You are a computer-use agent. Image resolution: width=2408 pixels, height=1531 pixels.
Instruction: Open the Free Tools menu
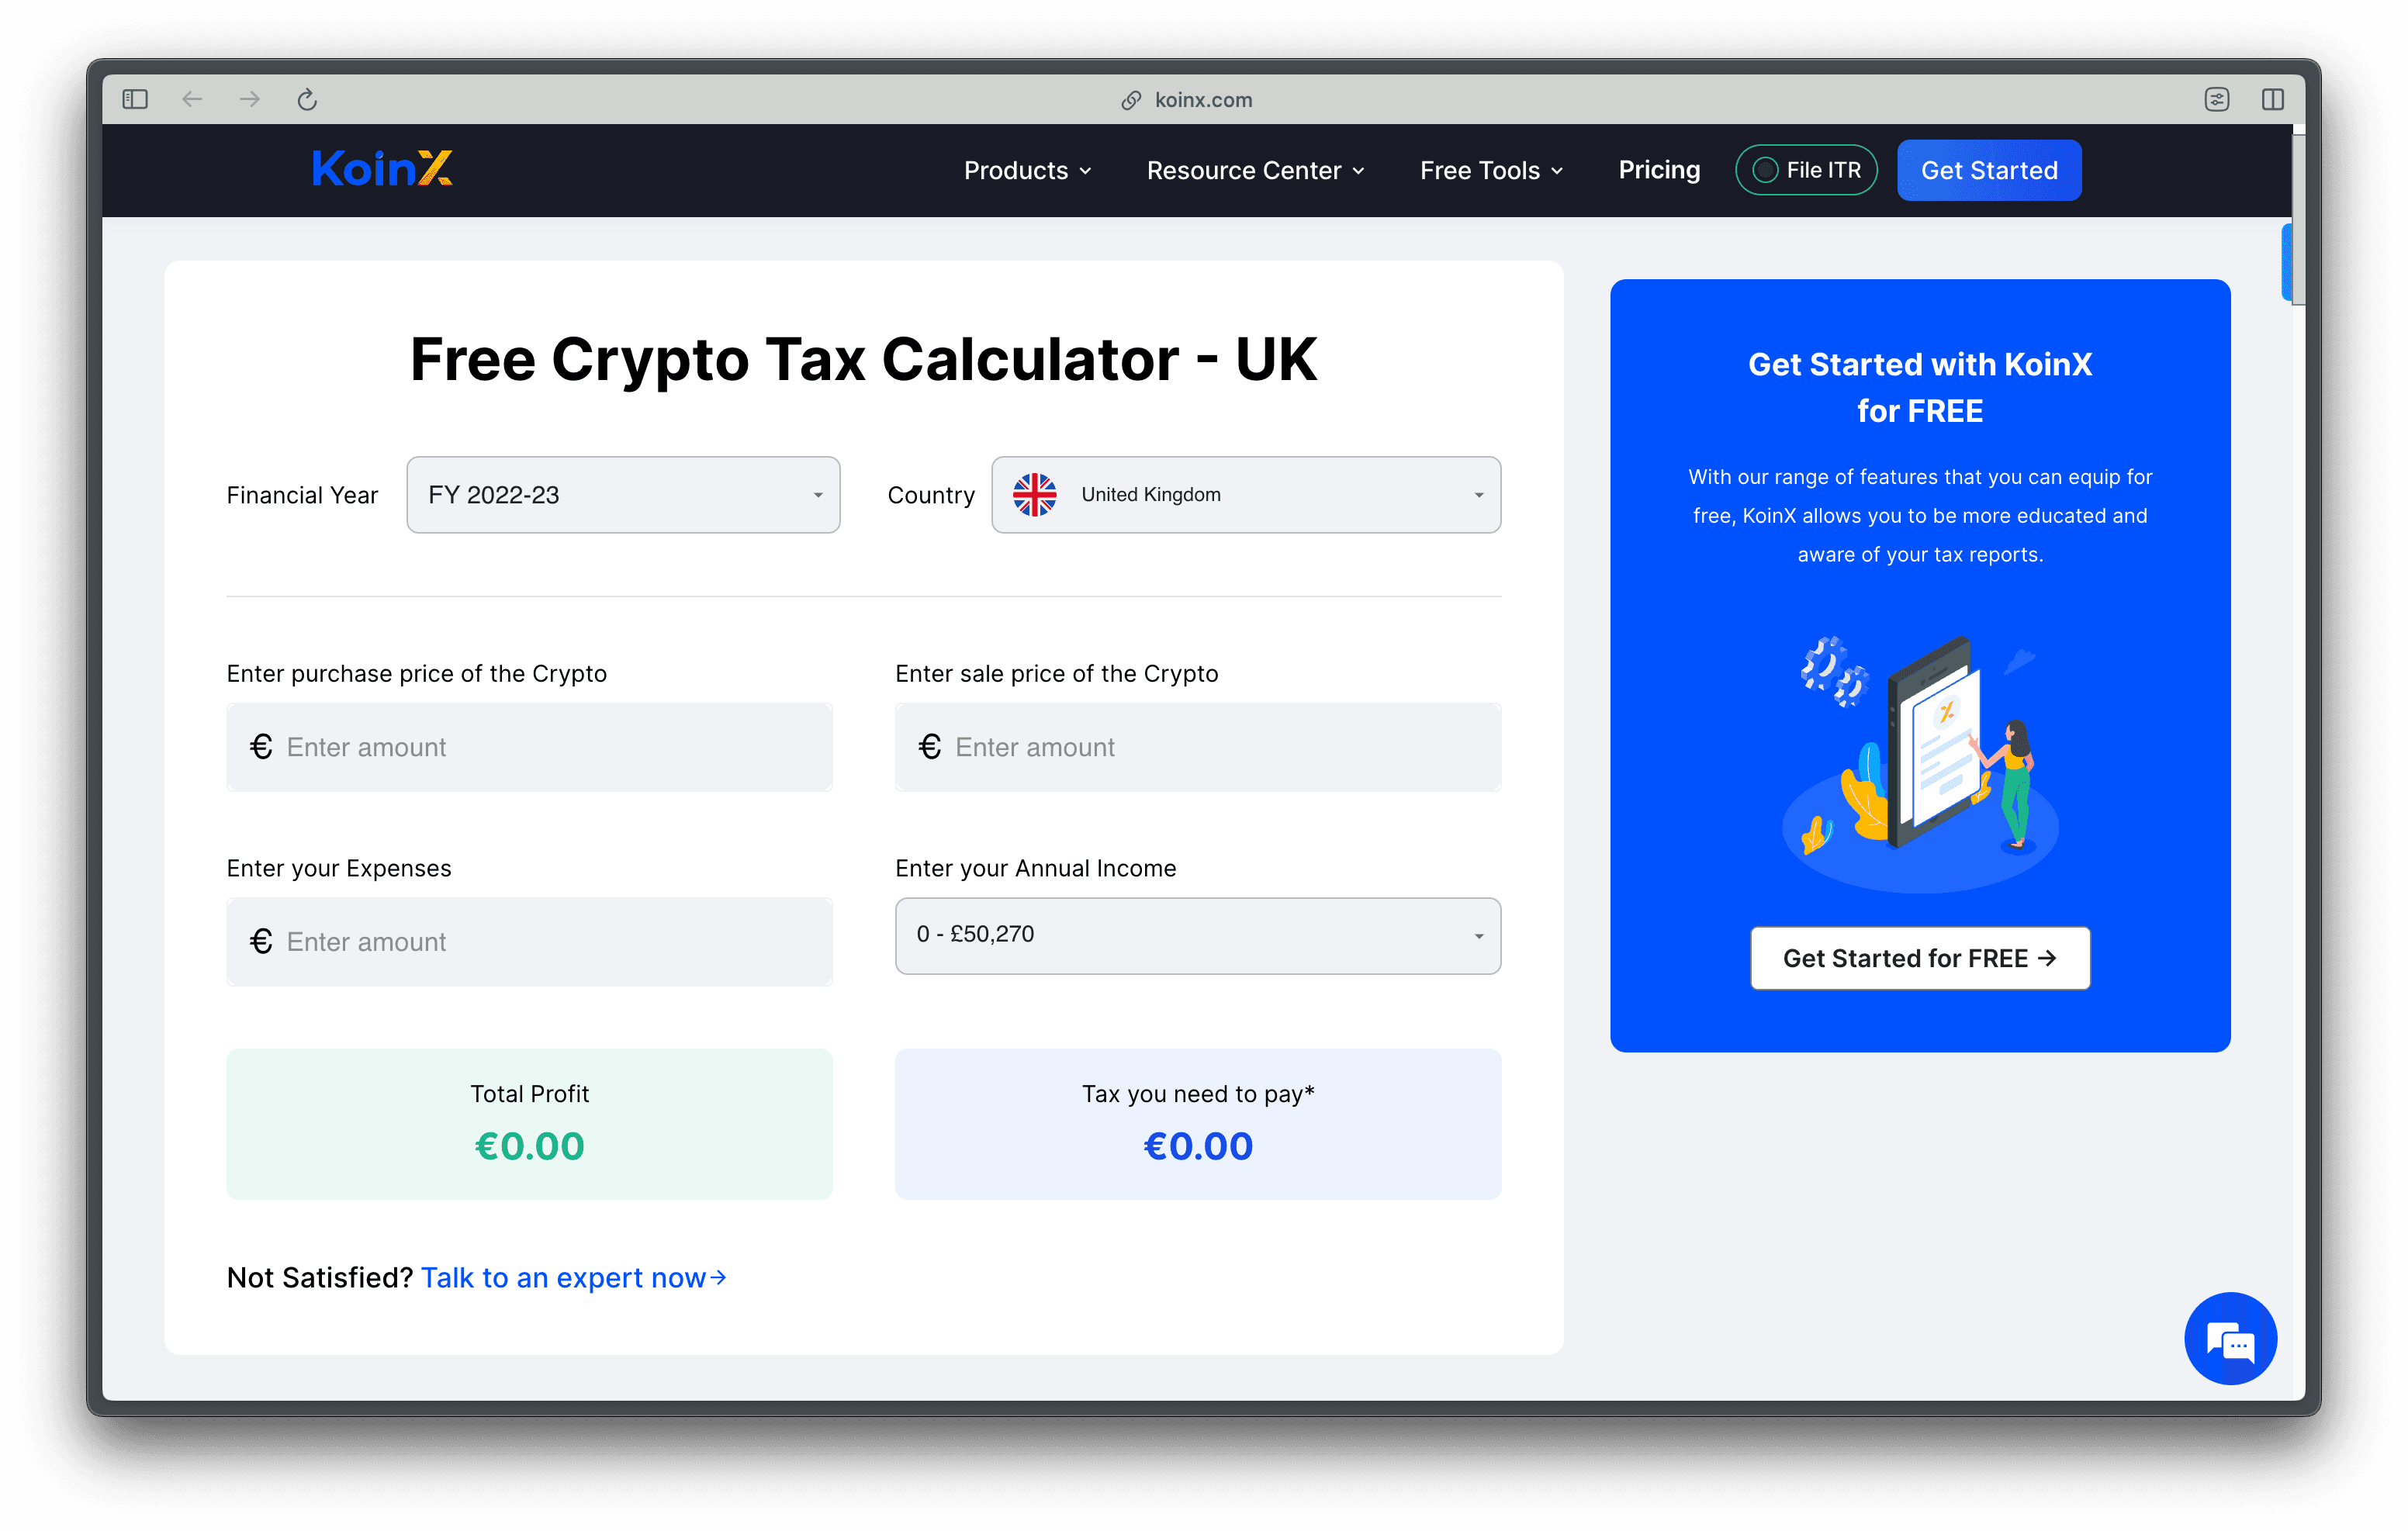click(1492, 170)
